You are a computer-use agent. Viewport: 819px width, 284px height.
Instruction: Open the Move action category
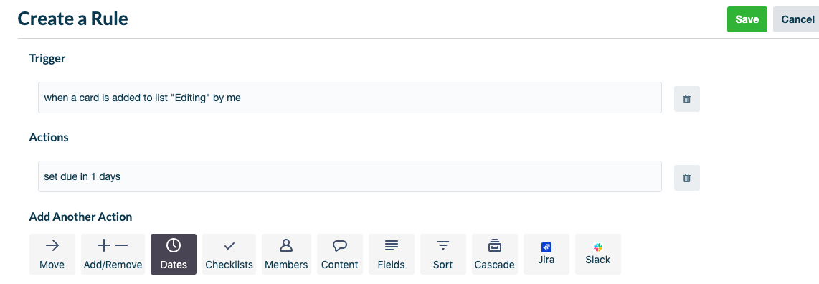(52, 254)
